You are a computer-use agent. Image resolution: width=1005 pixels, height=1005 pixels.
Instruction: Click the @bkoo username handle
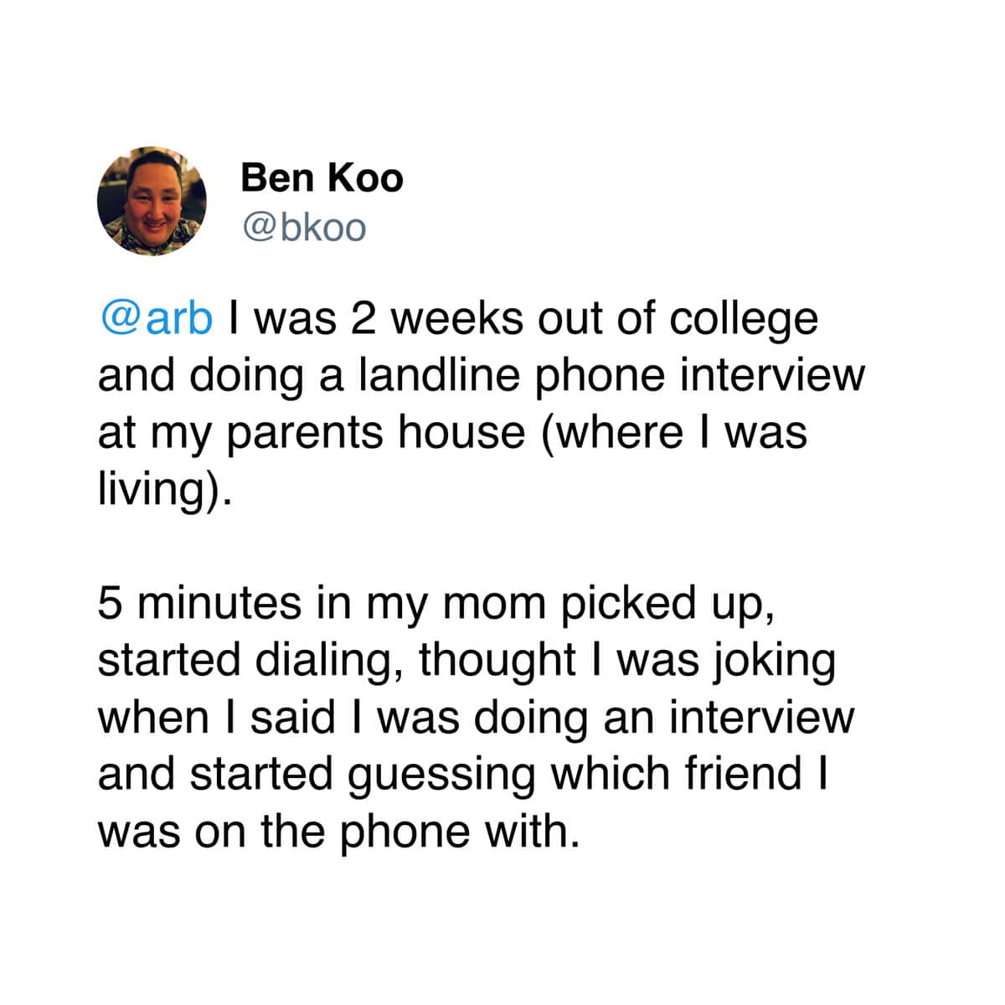(x=303, y=227)
